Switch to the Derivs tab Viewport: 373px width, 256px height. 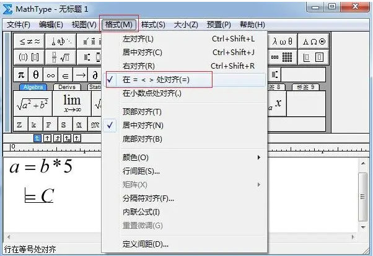pos(68,87)
